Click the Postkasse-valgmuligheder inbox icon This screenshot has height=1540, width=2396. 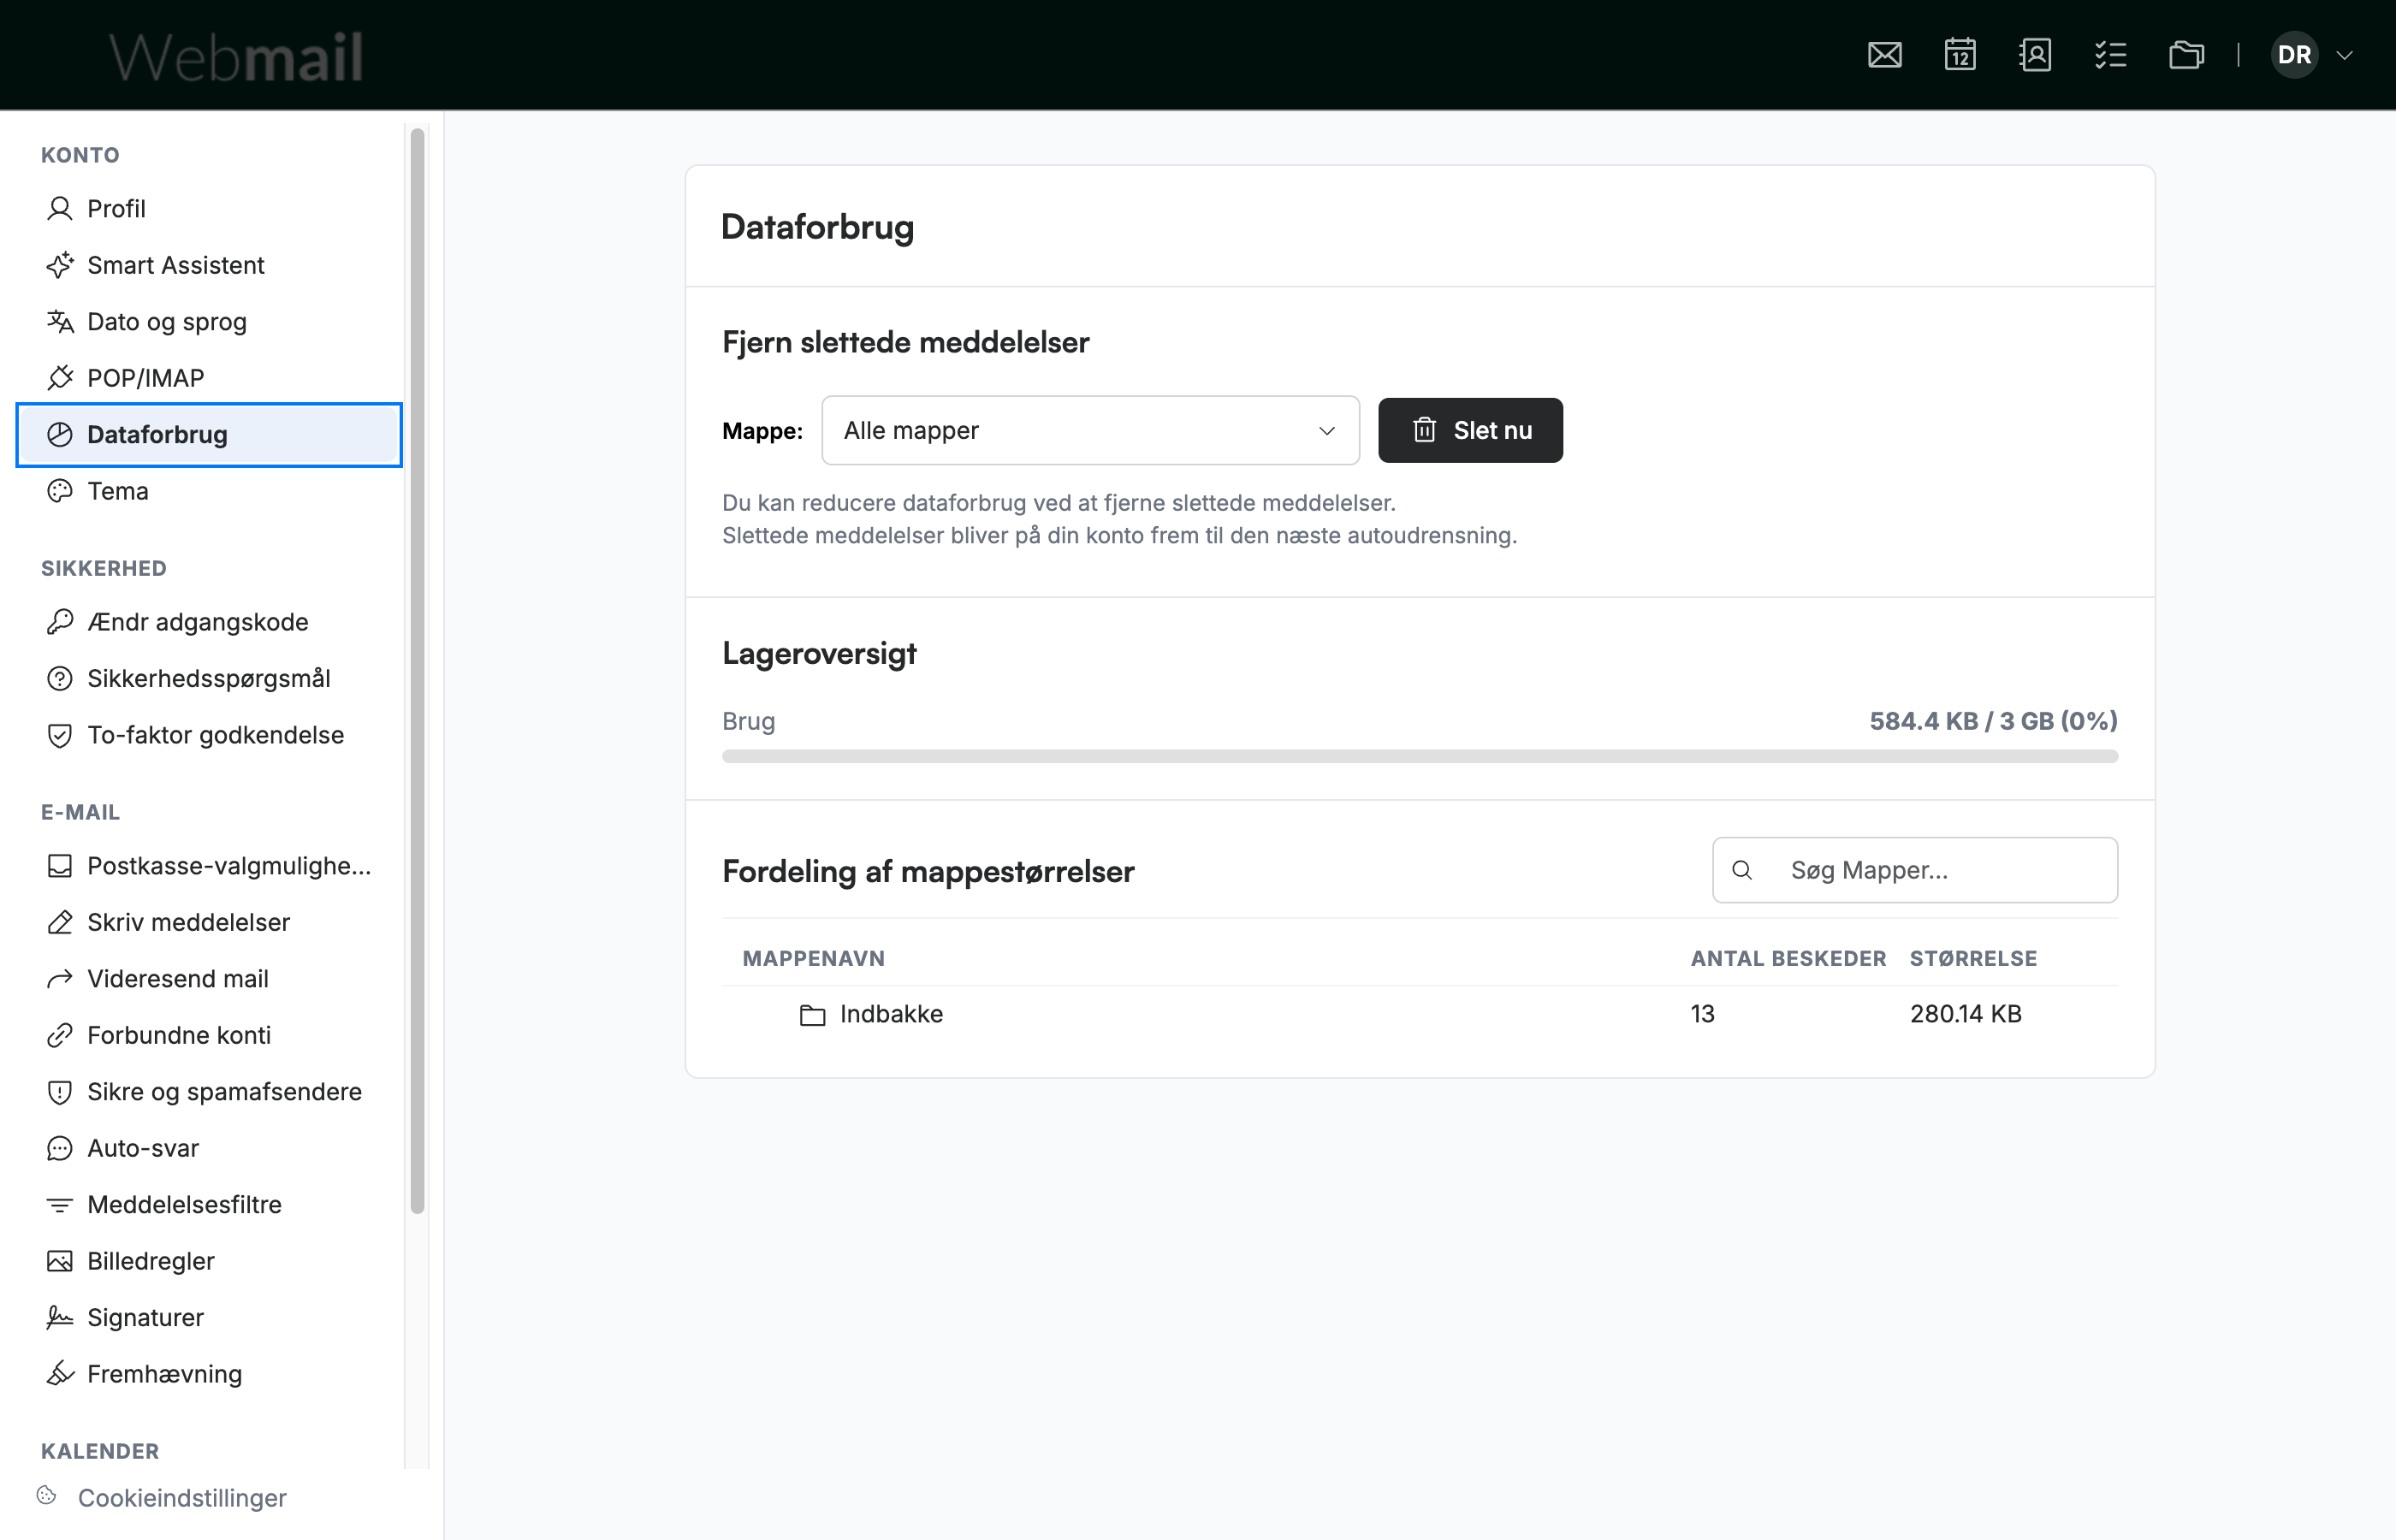(60, 866)
